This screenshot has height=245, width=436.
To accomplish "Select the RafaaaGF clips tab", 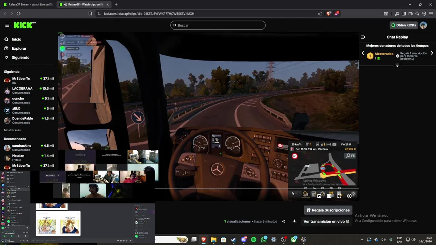I will click(84, 4).
